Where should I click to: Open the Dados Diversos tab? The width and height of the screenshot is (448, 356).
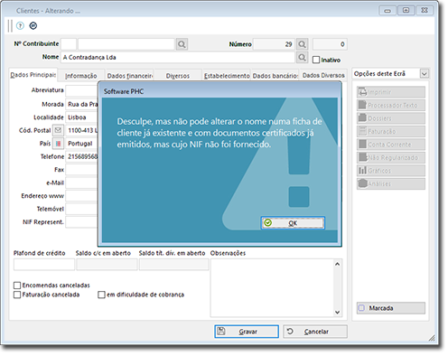[x=323, y=75]
